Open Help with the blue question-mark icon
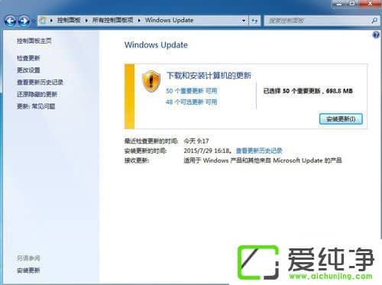382x285 pixels. coord(376,34)
